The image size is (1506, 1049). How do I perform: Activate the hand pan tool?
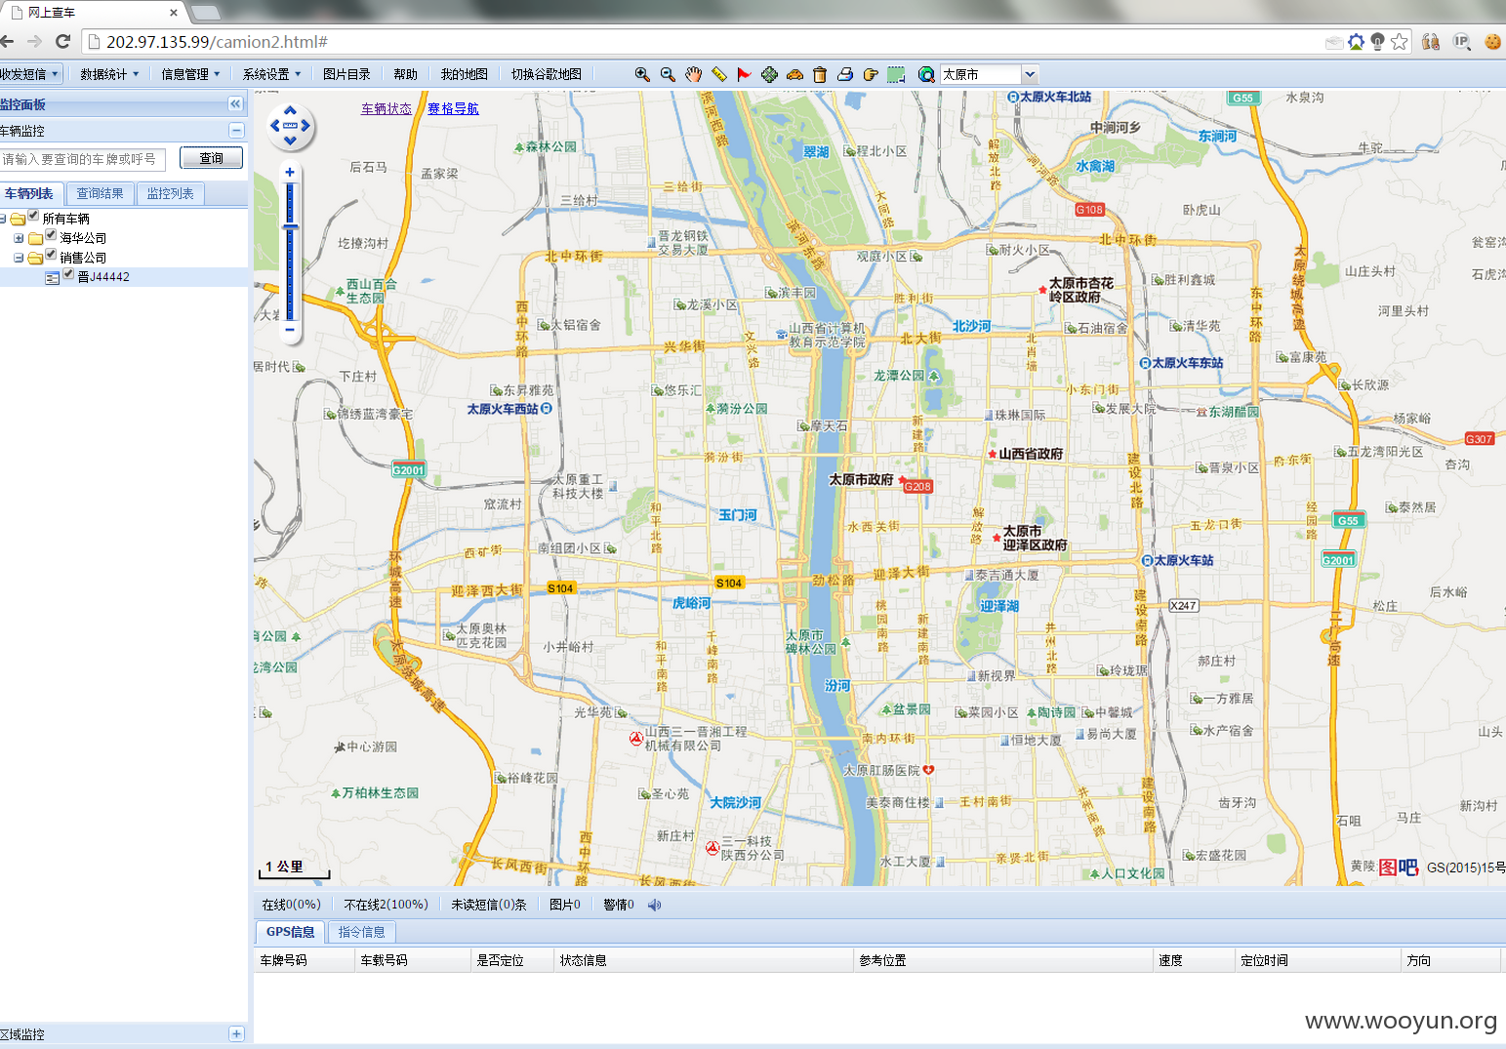point(693,74)
